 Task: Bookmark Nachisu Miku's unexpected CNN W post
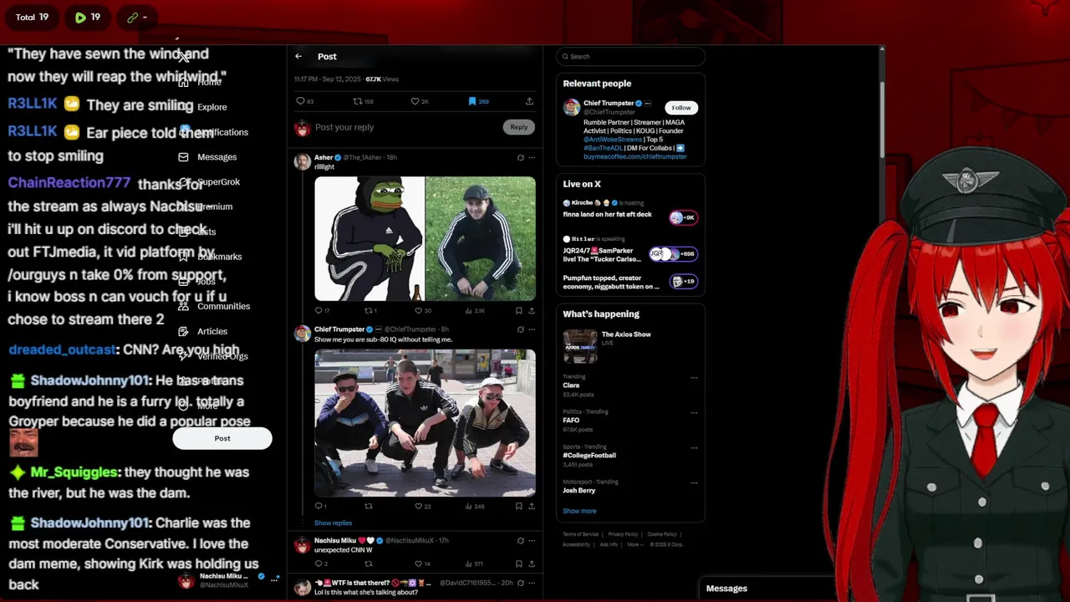point(518,564)
